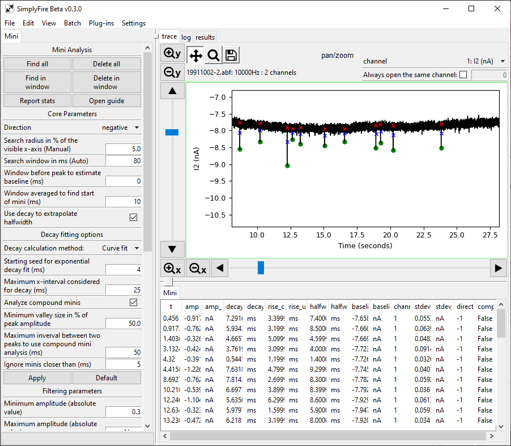Open the View menu
The image size is (511, 446).
click(x=49, y=23)
